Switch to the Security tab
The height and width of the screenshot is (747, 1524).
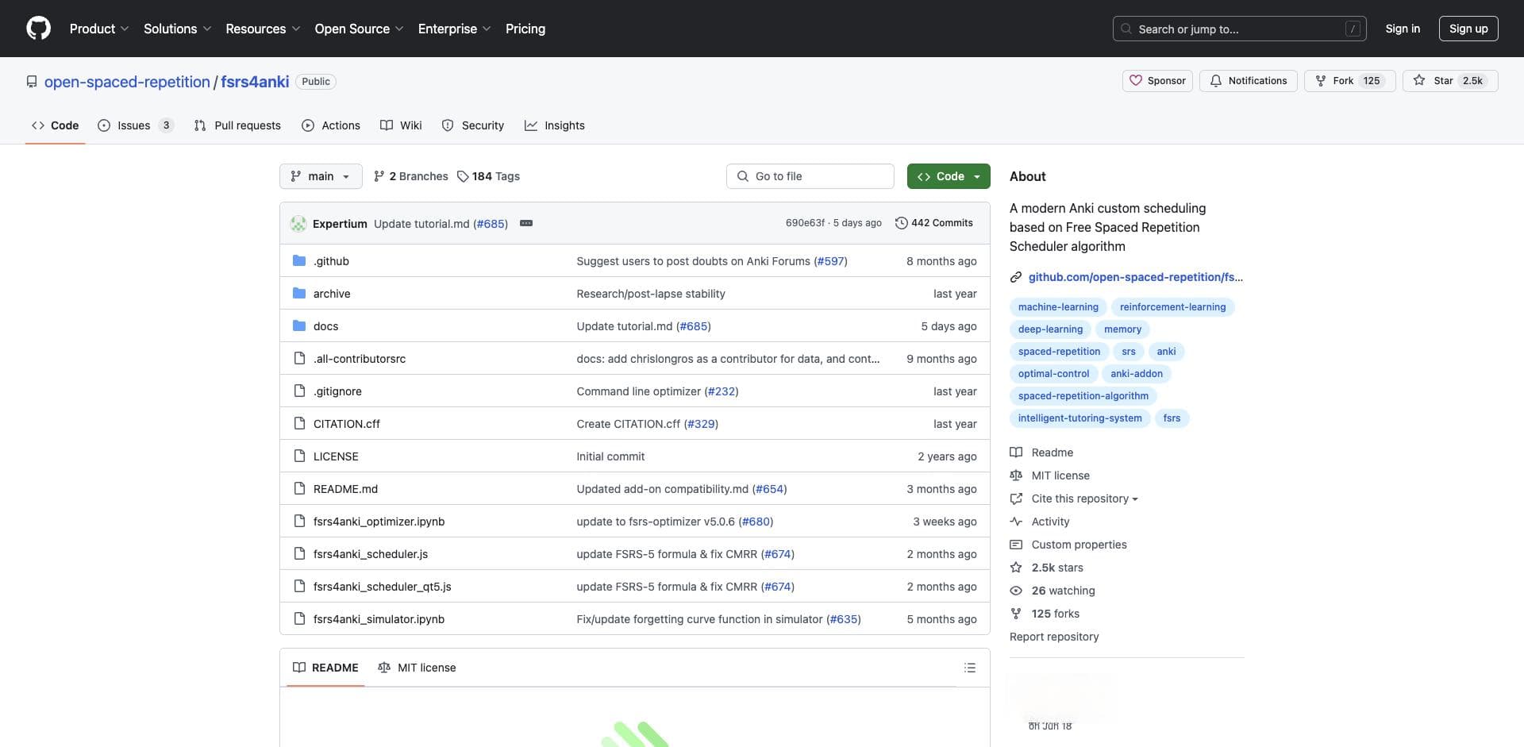473,125
